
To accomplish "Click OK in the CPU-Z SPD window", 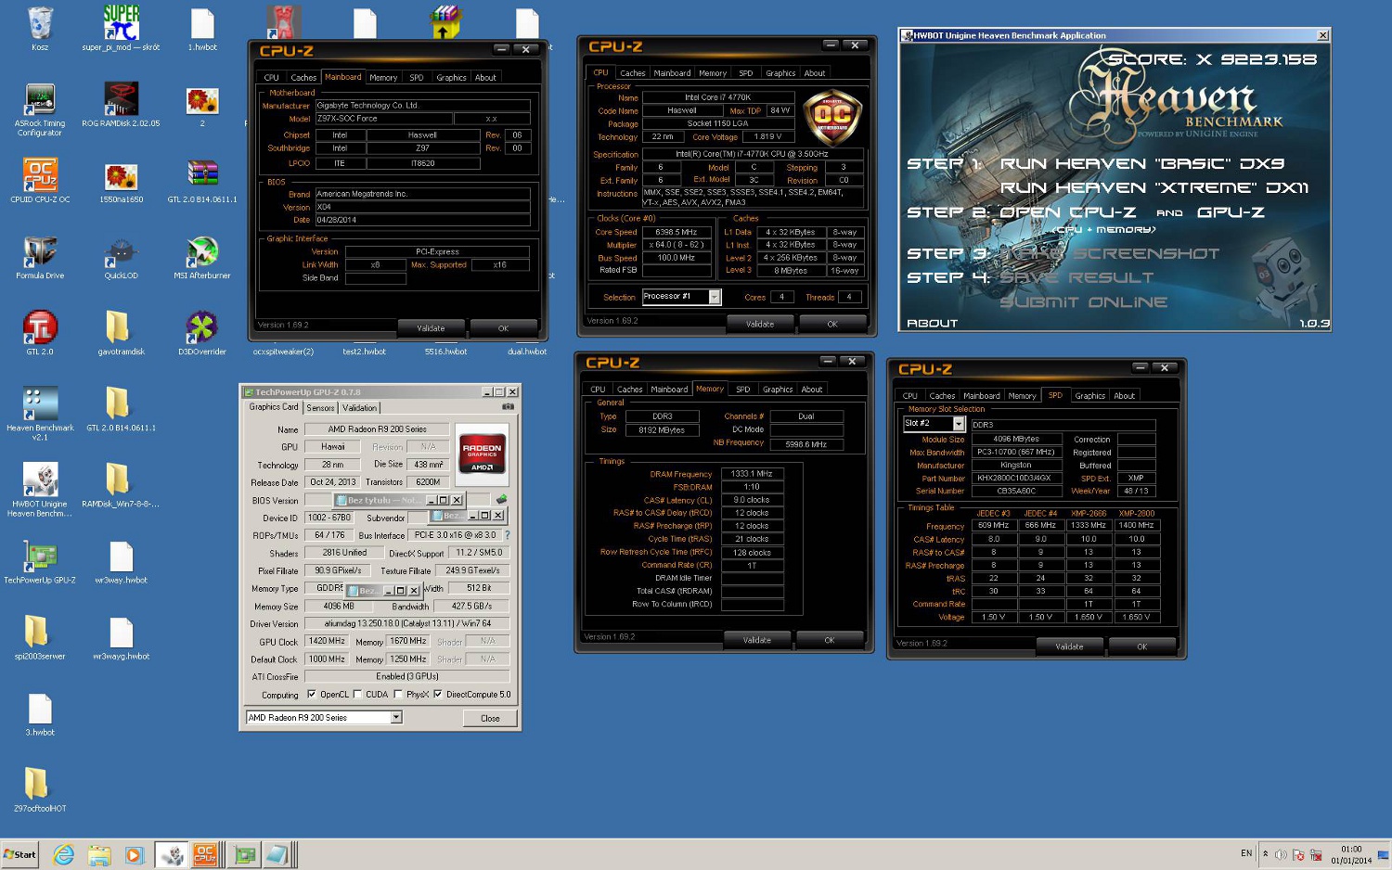I will pos(1142,646).
